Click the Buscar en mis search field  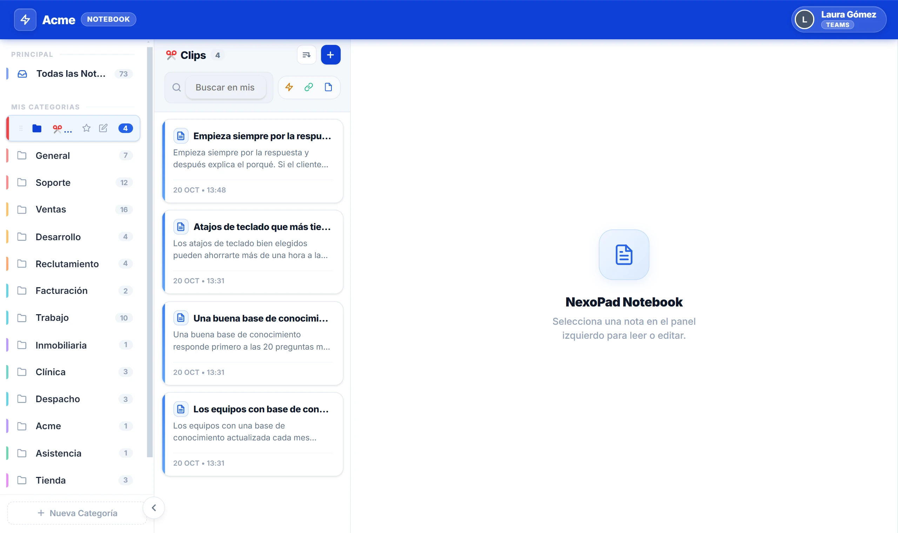click(226, 87)
